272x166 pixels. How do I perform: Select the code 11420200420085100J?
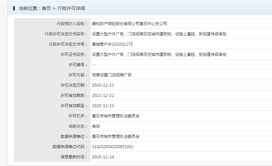[113, 147]
